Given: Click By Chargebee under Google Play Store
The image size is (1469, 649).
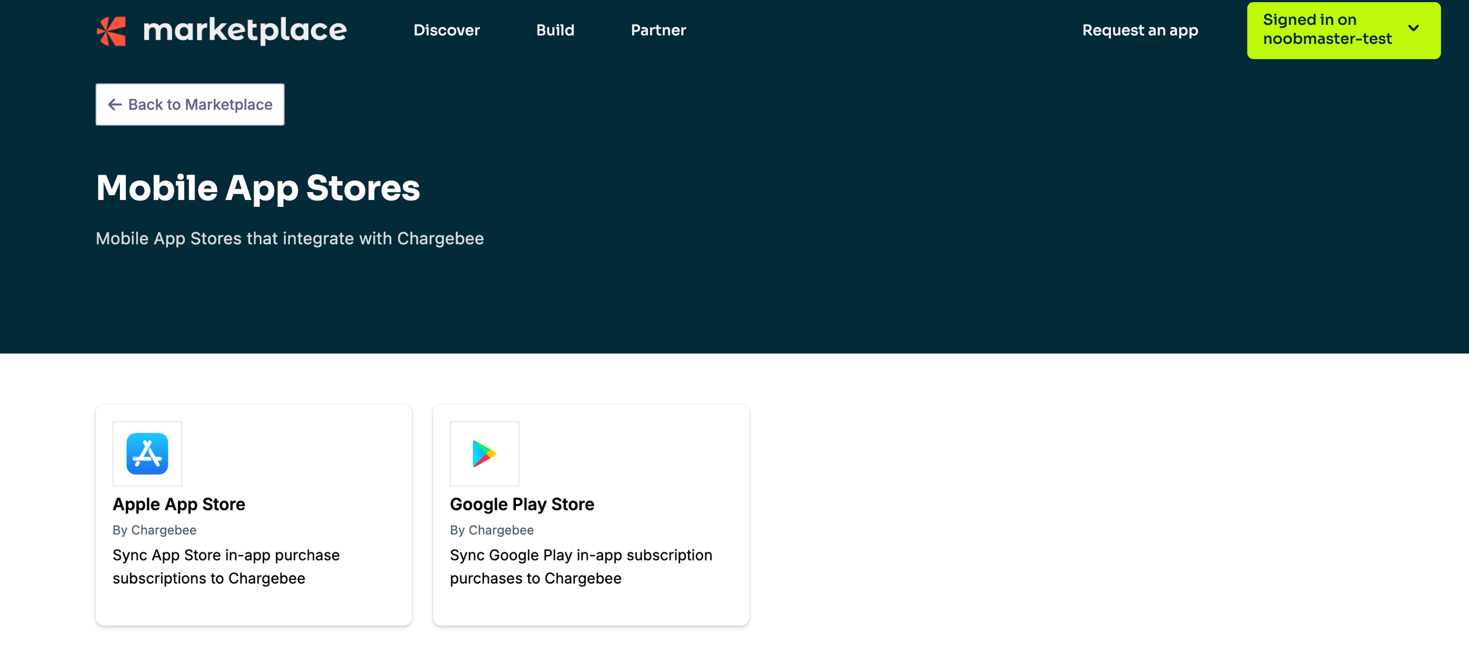Looking at the screenshot, I should pyautogui.click(x=492, y=530).
